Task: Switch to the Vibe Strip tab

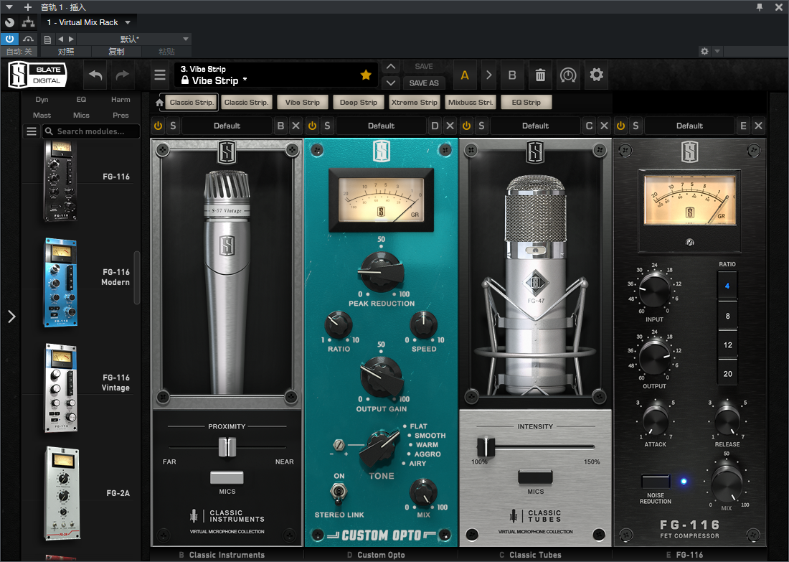Action: point(303,102)
